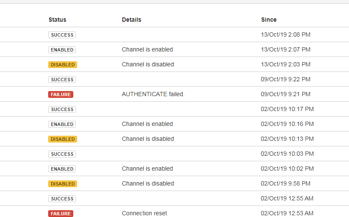Click the Details column header
Screen dimensions: 349x217
click(x=132, y=20)
